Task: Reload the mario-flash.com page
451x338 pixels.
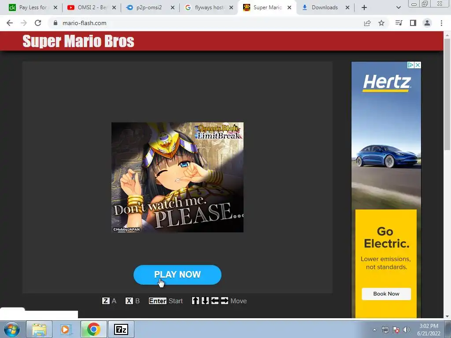Action: [x=38, y=23]
